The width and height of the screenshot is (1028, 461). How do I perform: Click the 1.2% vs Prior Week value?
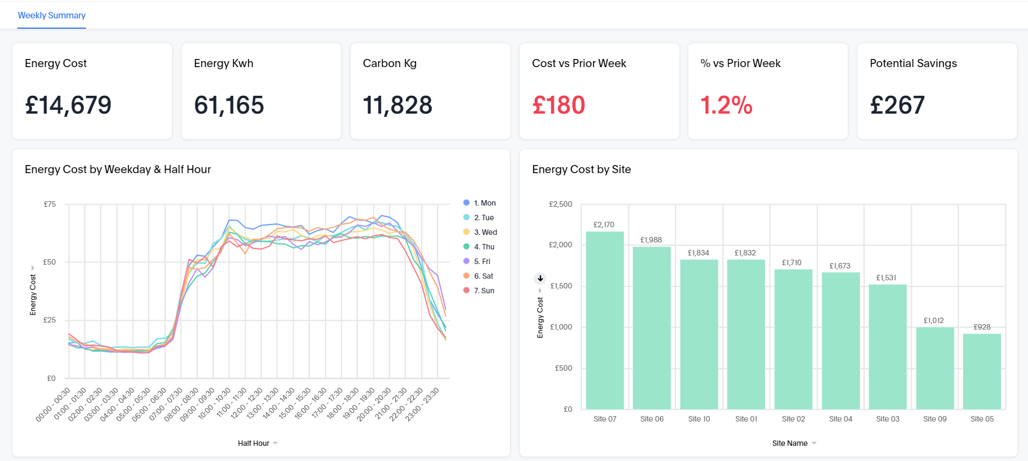726,105
